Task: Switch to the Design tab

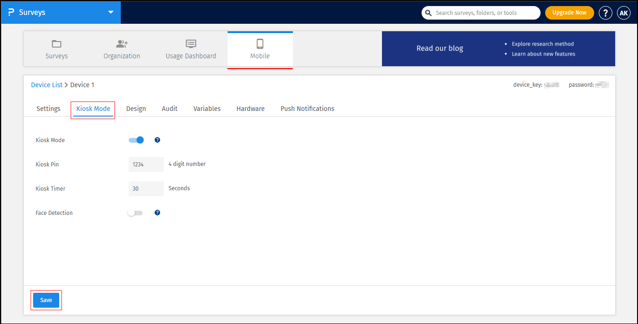Action: [136, 109]
